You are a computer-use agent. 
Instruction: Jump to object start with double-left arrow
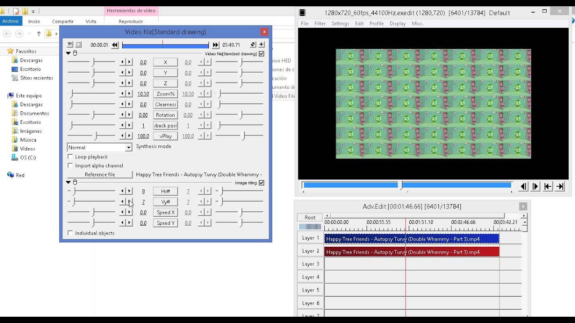[x=115, y=45]
